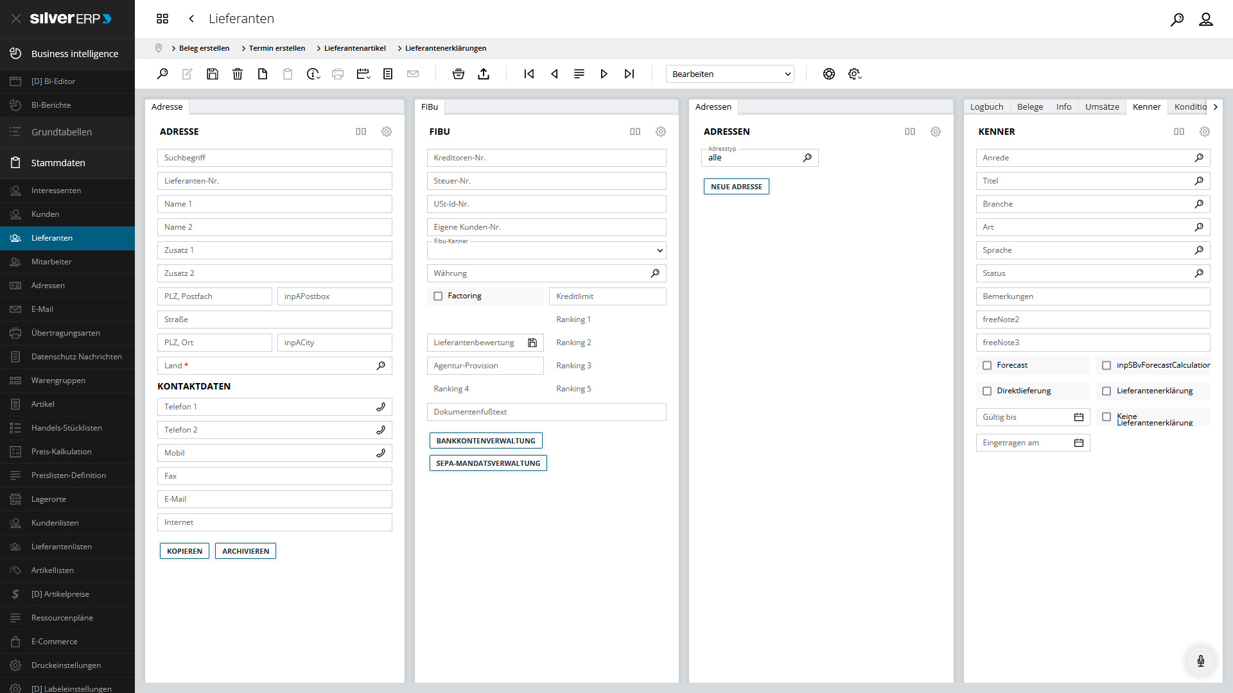The width and height of the screenshot is (1233, 693).
Task: Open Kunden in the sidebar menu
Action: point(45,214)
